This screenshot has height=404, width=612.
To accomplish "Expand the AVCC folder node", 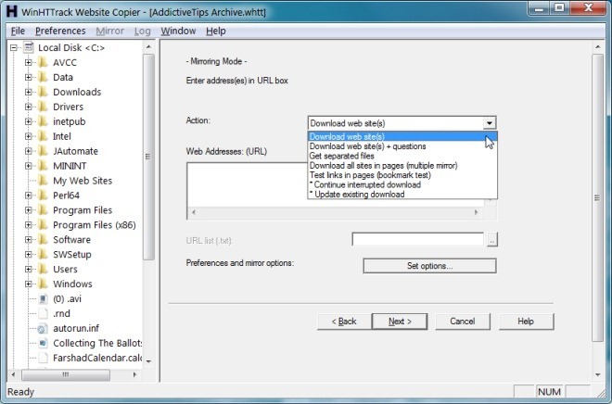I will (x=28, y=62).
